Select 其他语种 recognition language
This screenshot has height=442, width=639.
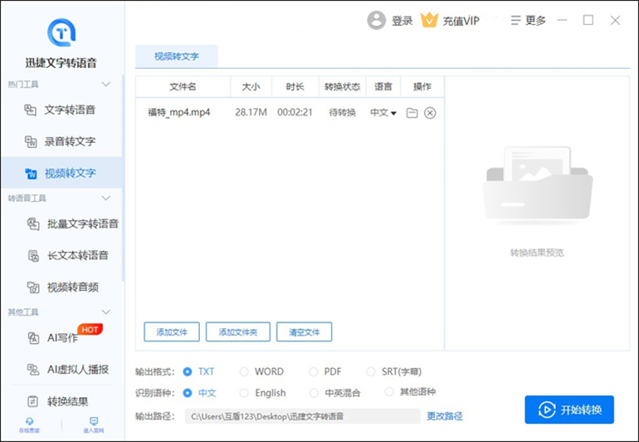click(x=389, y=392)
